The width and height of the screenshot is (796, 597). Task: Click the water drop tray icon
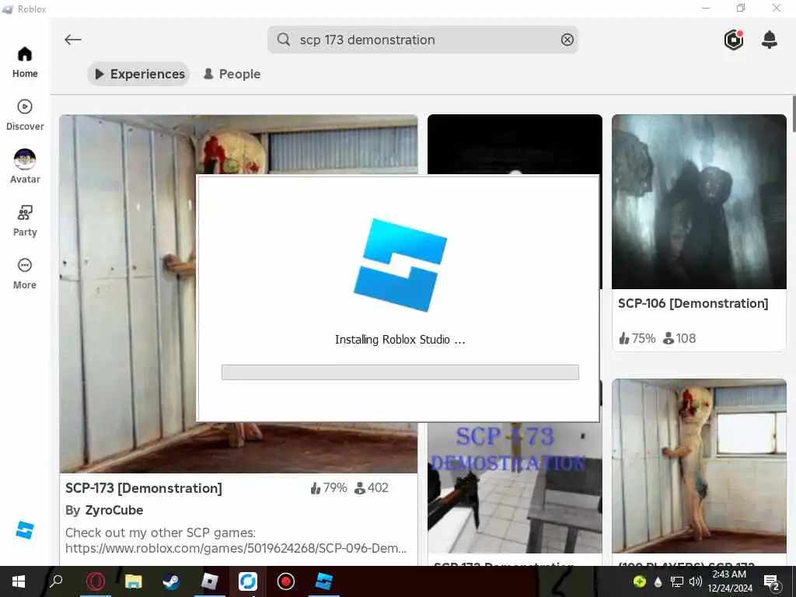tap(658, 581)
